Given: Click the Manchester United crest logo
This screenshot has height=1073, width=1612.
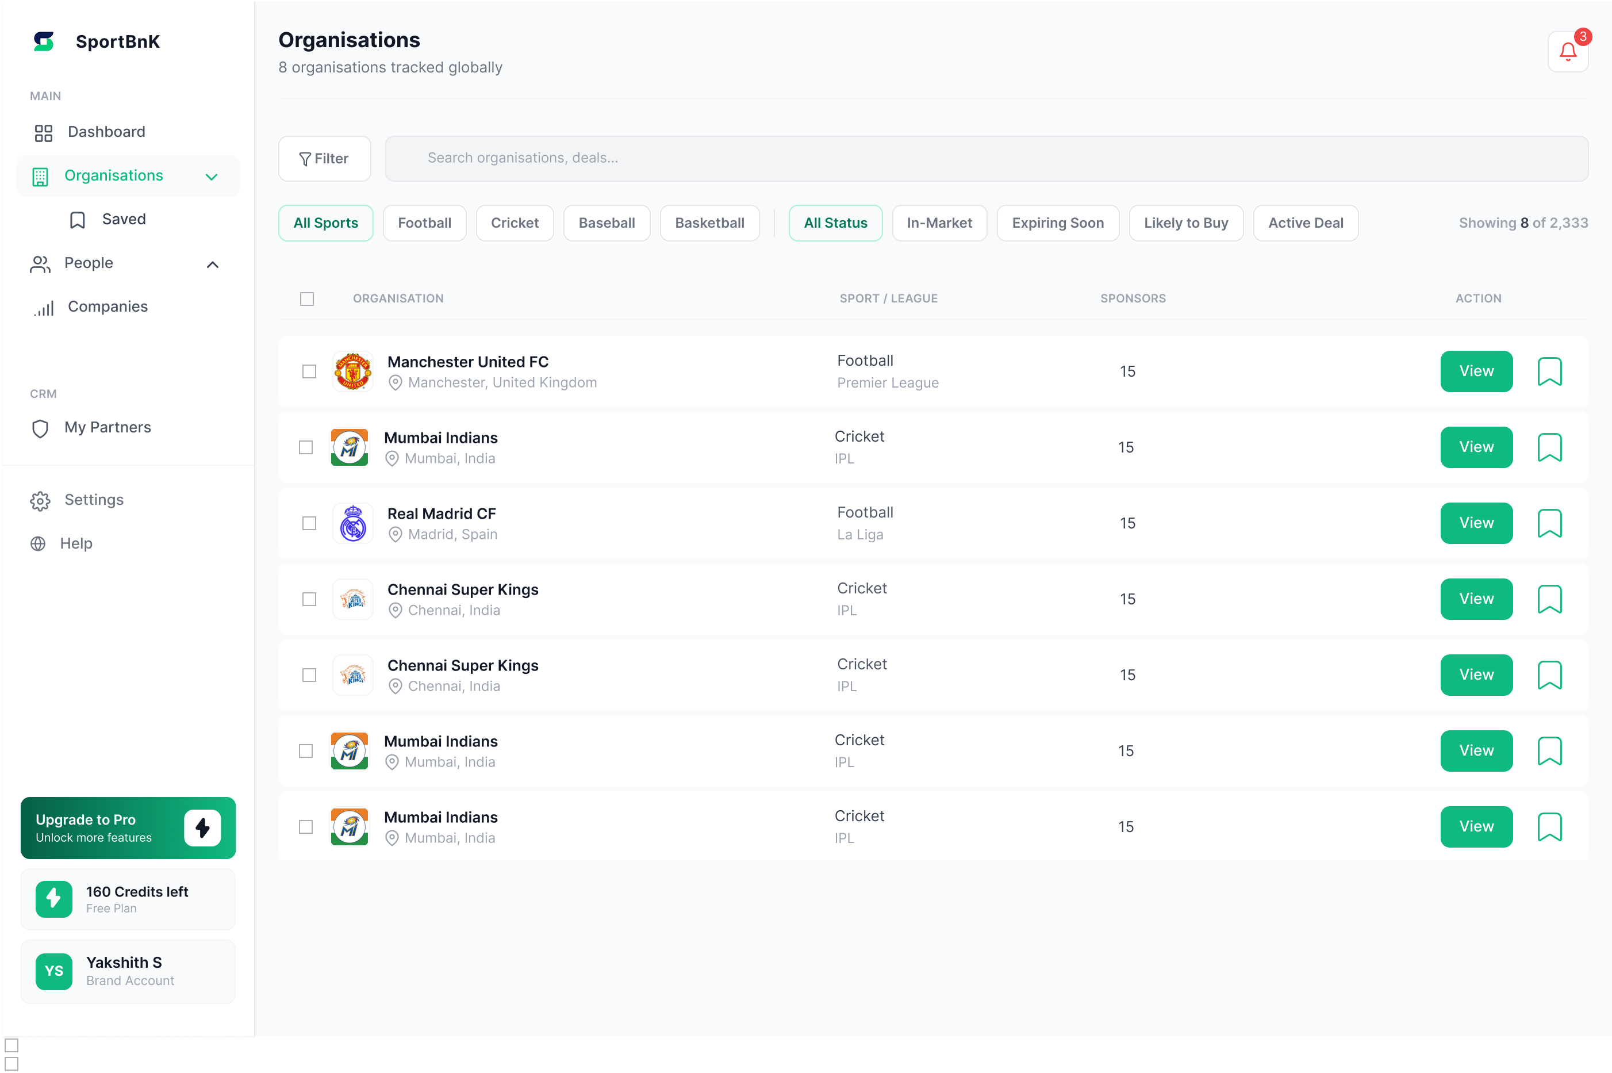Looking at the screenshot, I should tap(353, 371).
